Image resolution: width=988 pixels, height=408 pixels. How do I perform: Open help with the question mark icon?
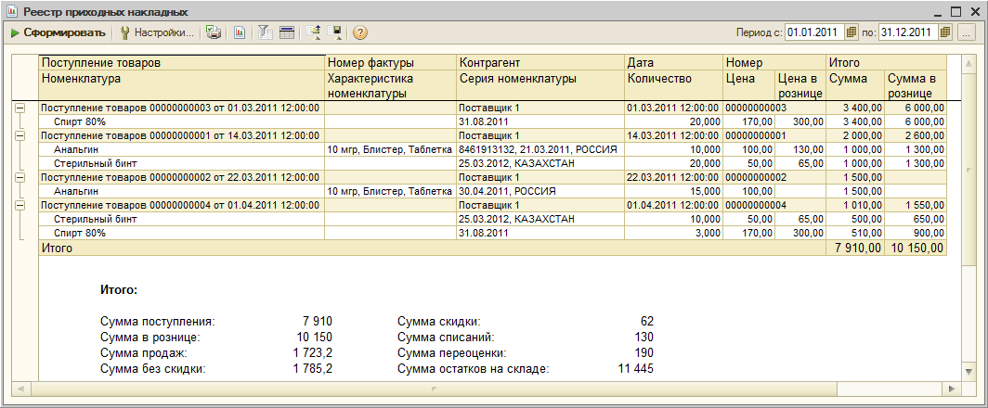(360, 33)
